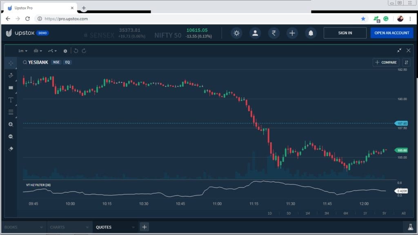Click the COMPARE button on the chart
This screenshot has width=418, height=235.
pyautogui.click(x=386, y=62)
